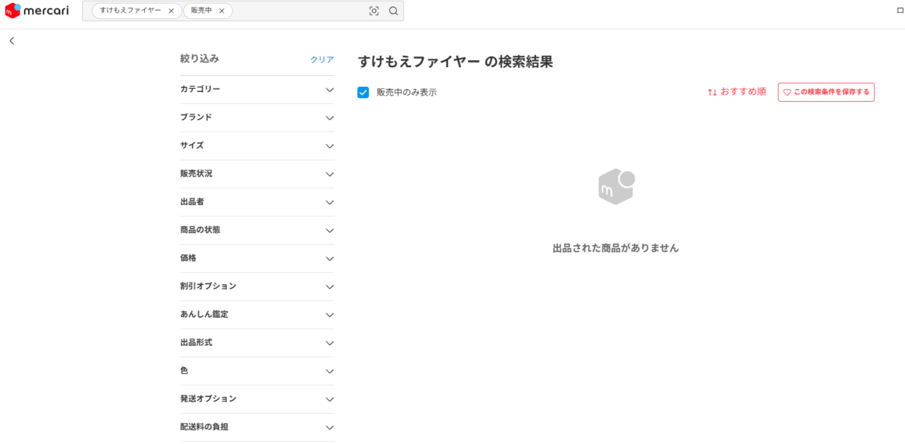Click the Mercari logo
905x444 pixels.
[37, 11]
